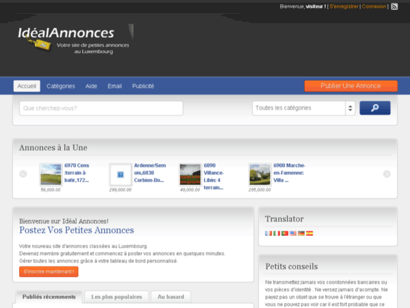Translate page with Portuguese flag
The width and height of the screenshot is (410, 308).
(x=285, y=233)
